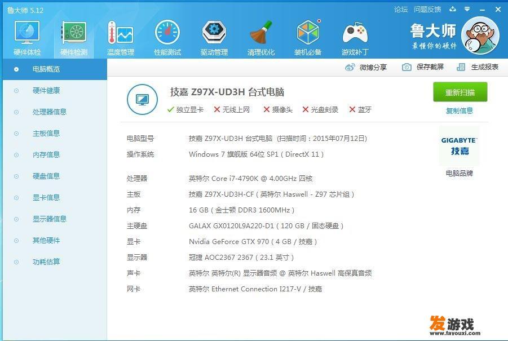
Task: Click the 重新扫描 rescan button
Action: (460, 92)
